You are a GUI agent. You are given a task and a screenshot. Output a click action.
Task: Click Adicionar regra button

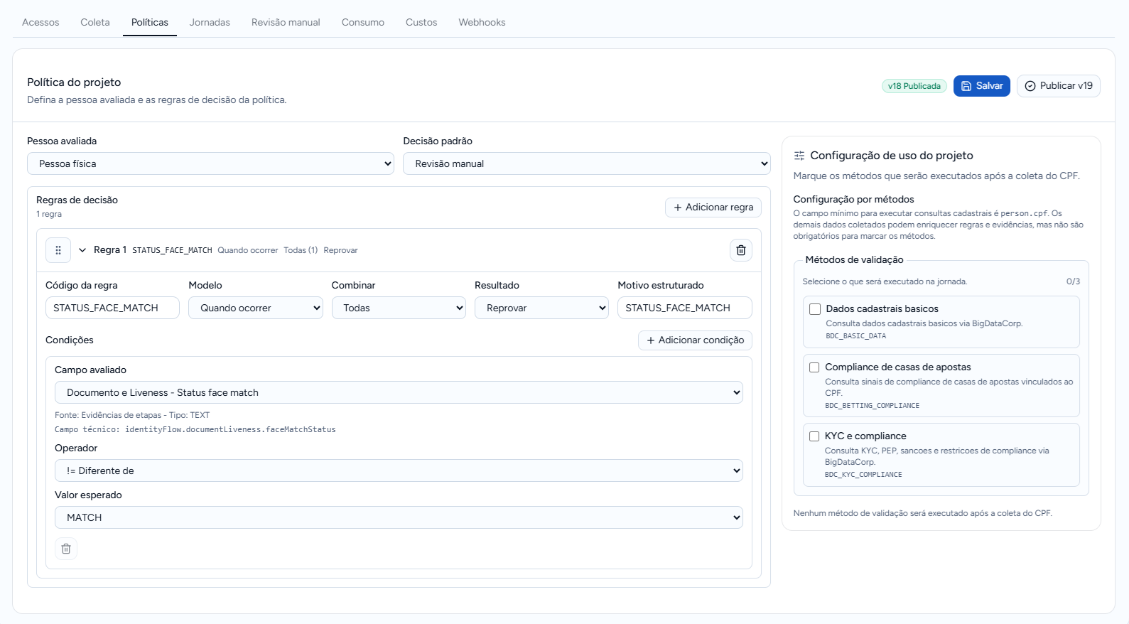713,208
